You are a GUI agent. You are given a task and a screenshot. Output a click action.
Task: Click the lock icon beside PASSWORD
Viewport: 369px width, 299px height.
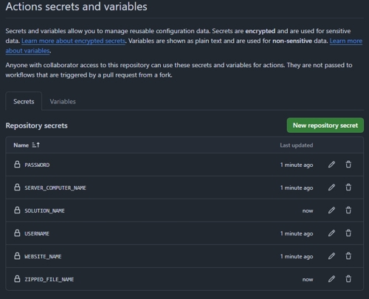(x=17, y=165)
